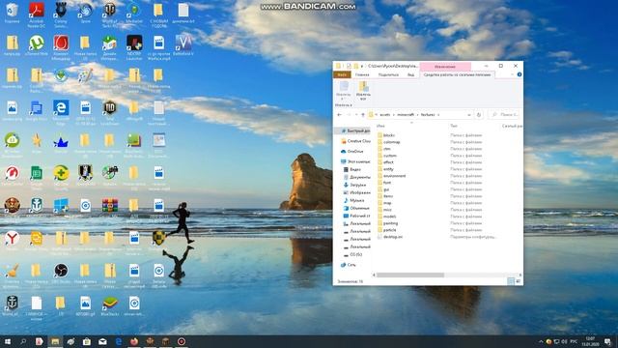Click the horizontal scrollbar in file list

[x=409, y=275]
